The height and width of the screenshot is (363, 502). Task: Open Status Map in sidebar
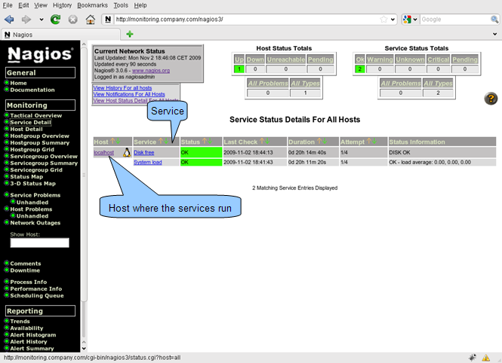(x=26, y=176)
